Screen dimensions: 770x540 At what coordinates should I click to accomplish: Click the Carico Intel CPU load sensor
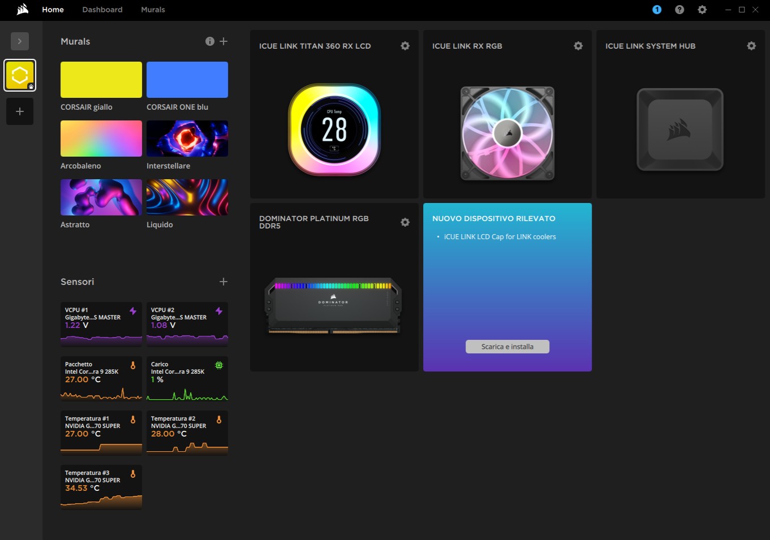pos(187,378)
